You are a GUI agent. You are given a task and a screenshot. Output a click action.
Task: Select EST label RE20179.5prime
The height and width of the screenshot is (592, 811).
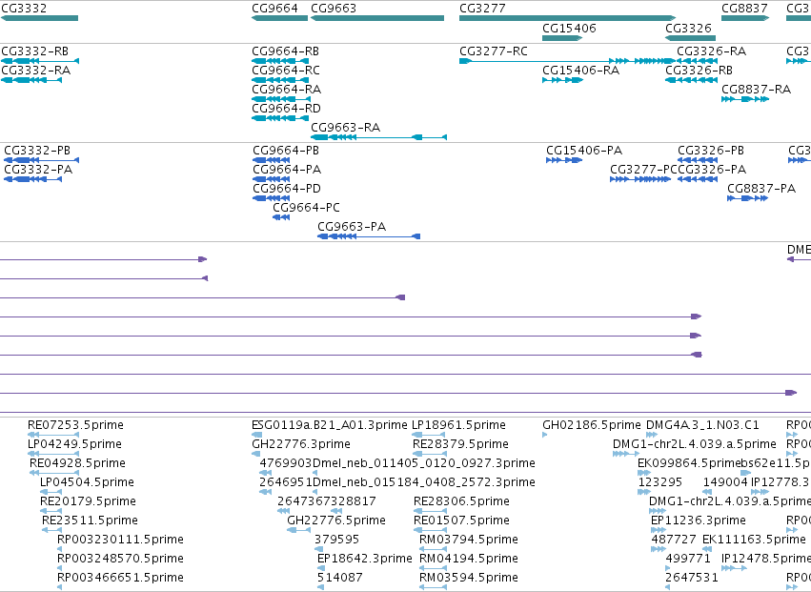pos(88,502)
